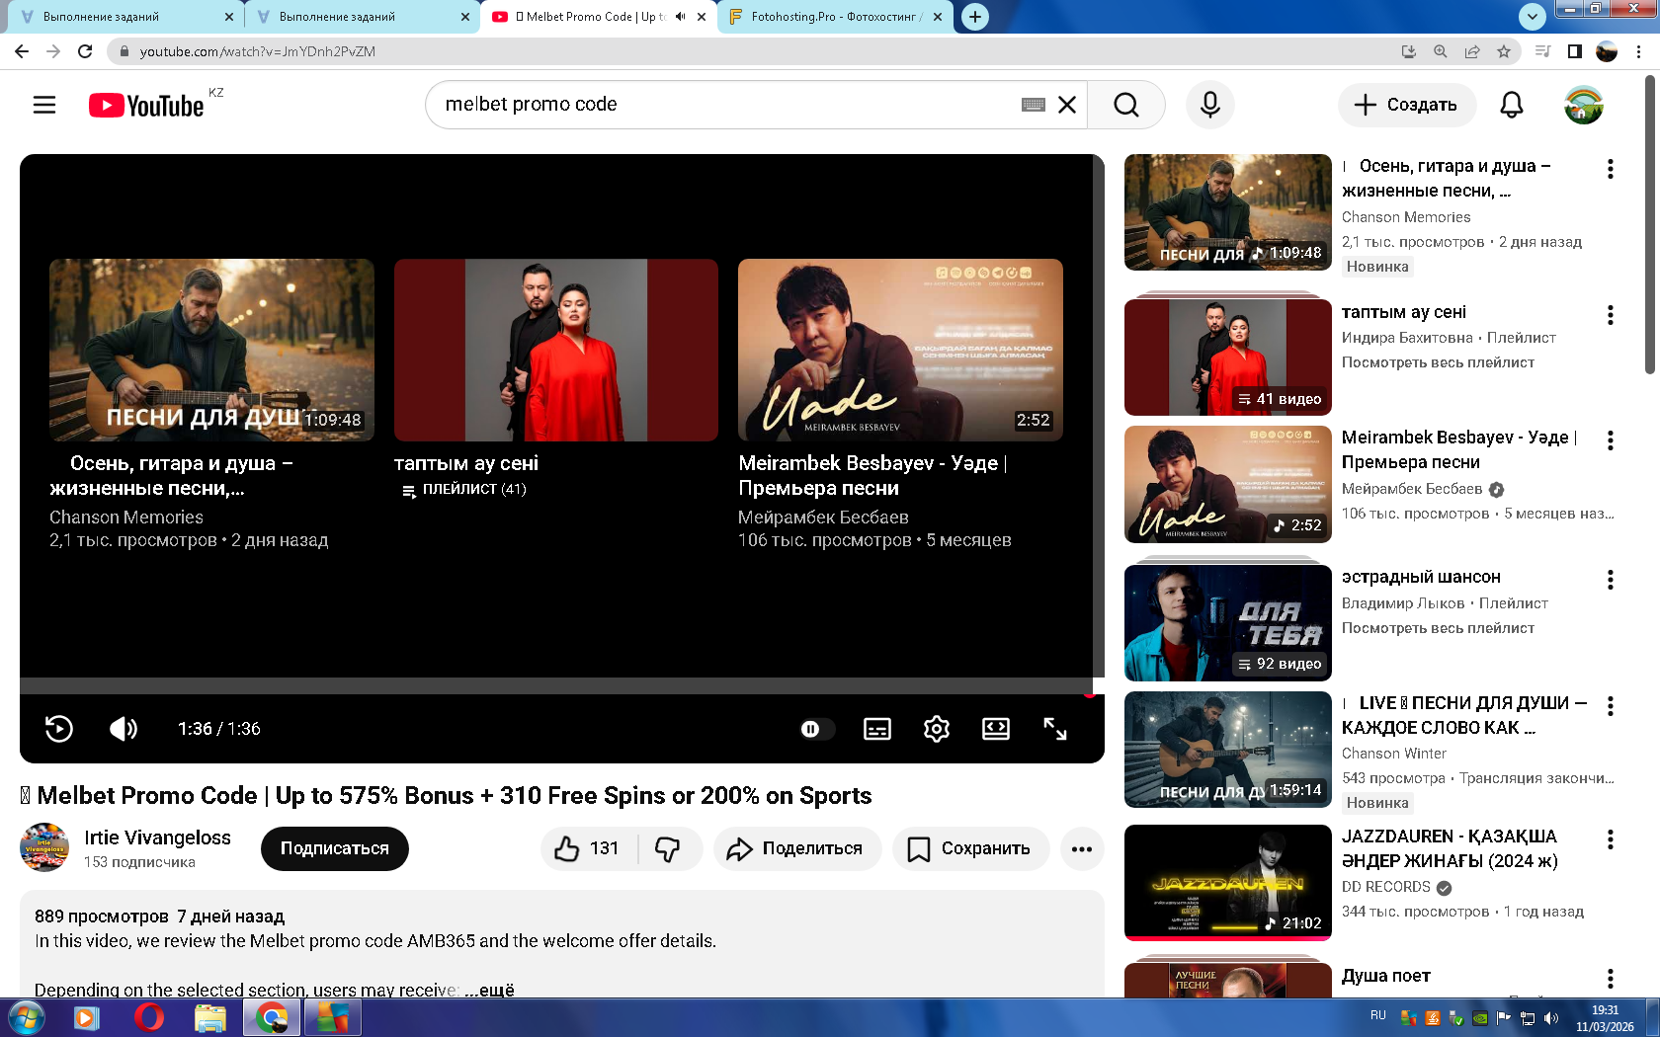Open more actions ellipsis below video

click(x=1082, y=848)
